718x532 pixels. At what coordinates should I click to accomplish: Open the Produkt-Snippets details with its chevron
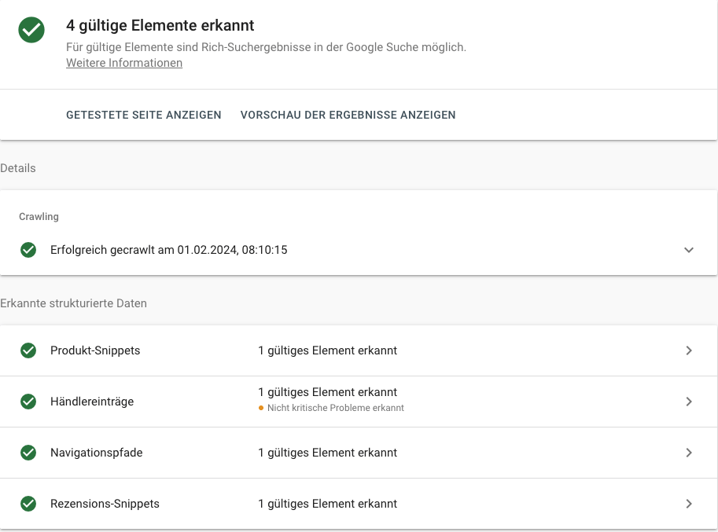point(689,350)
